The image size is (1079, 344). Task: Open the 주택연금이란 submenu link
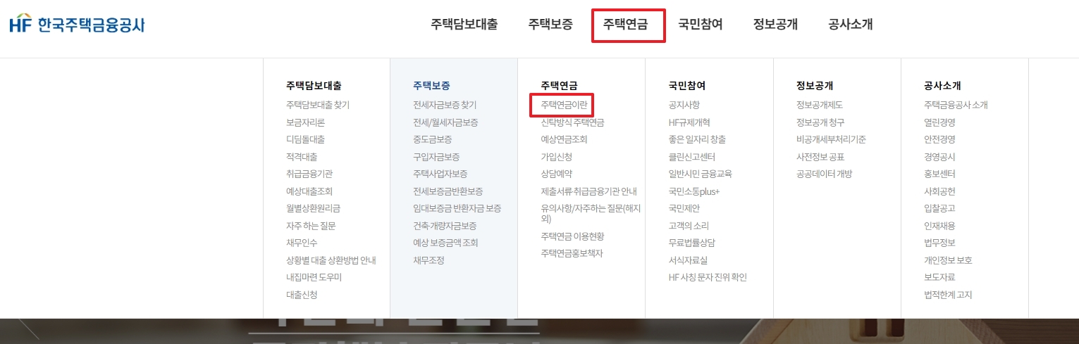[564, 105]
